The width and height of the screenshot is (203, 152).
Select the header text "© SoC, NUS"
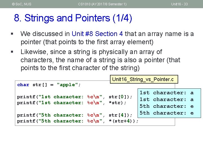(x=22, y=4)
